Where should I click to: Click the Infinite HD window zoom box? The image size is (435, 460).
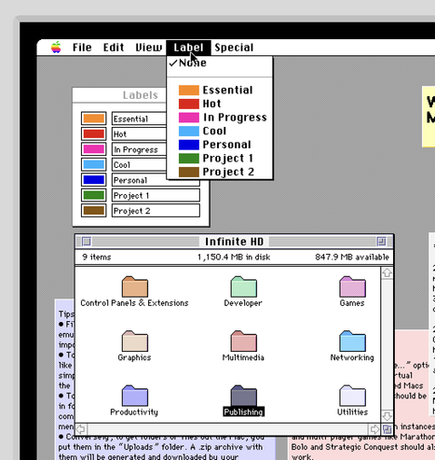(381, 242)
